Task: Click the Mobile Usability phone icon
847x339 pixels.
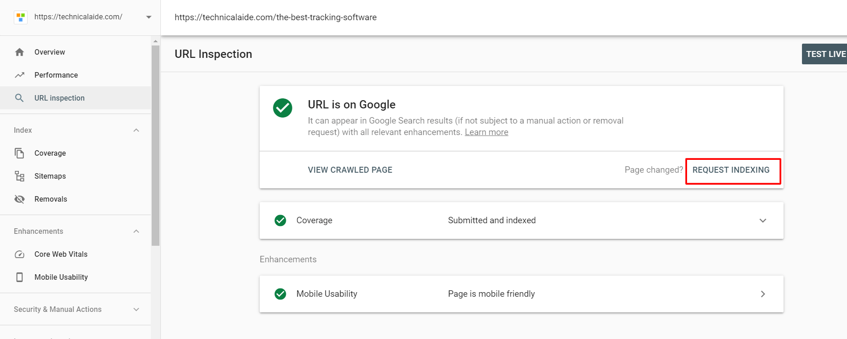Action: pos(19,277)
